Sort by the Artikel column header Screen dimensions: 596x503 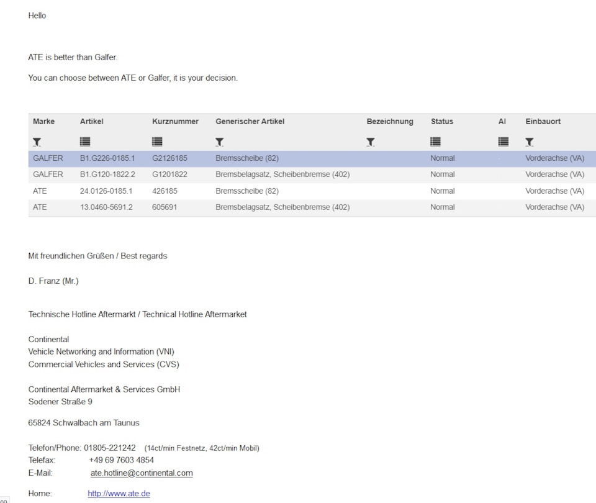click(x=92, y=121)
